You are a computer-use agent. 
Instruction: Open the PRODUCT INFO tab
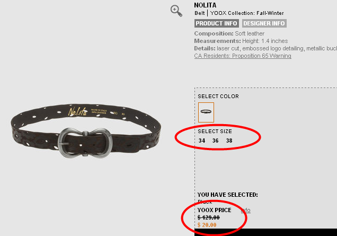(216, 23)
